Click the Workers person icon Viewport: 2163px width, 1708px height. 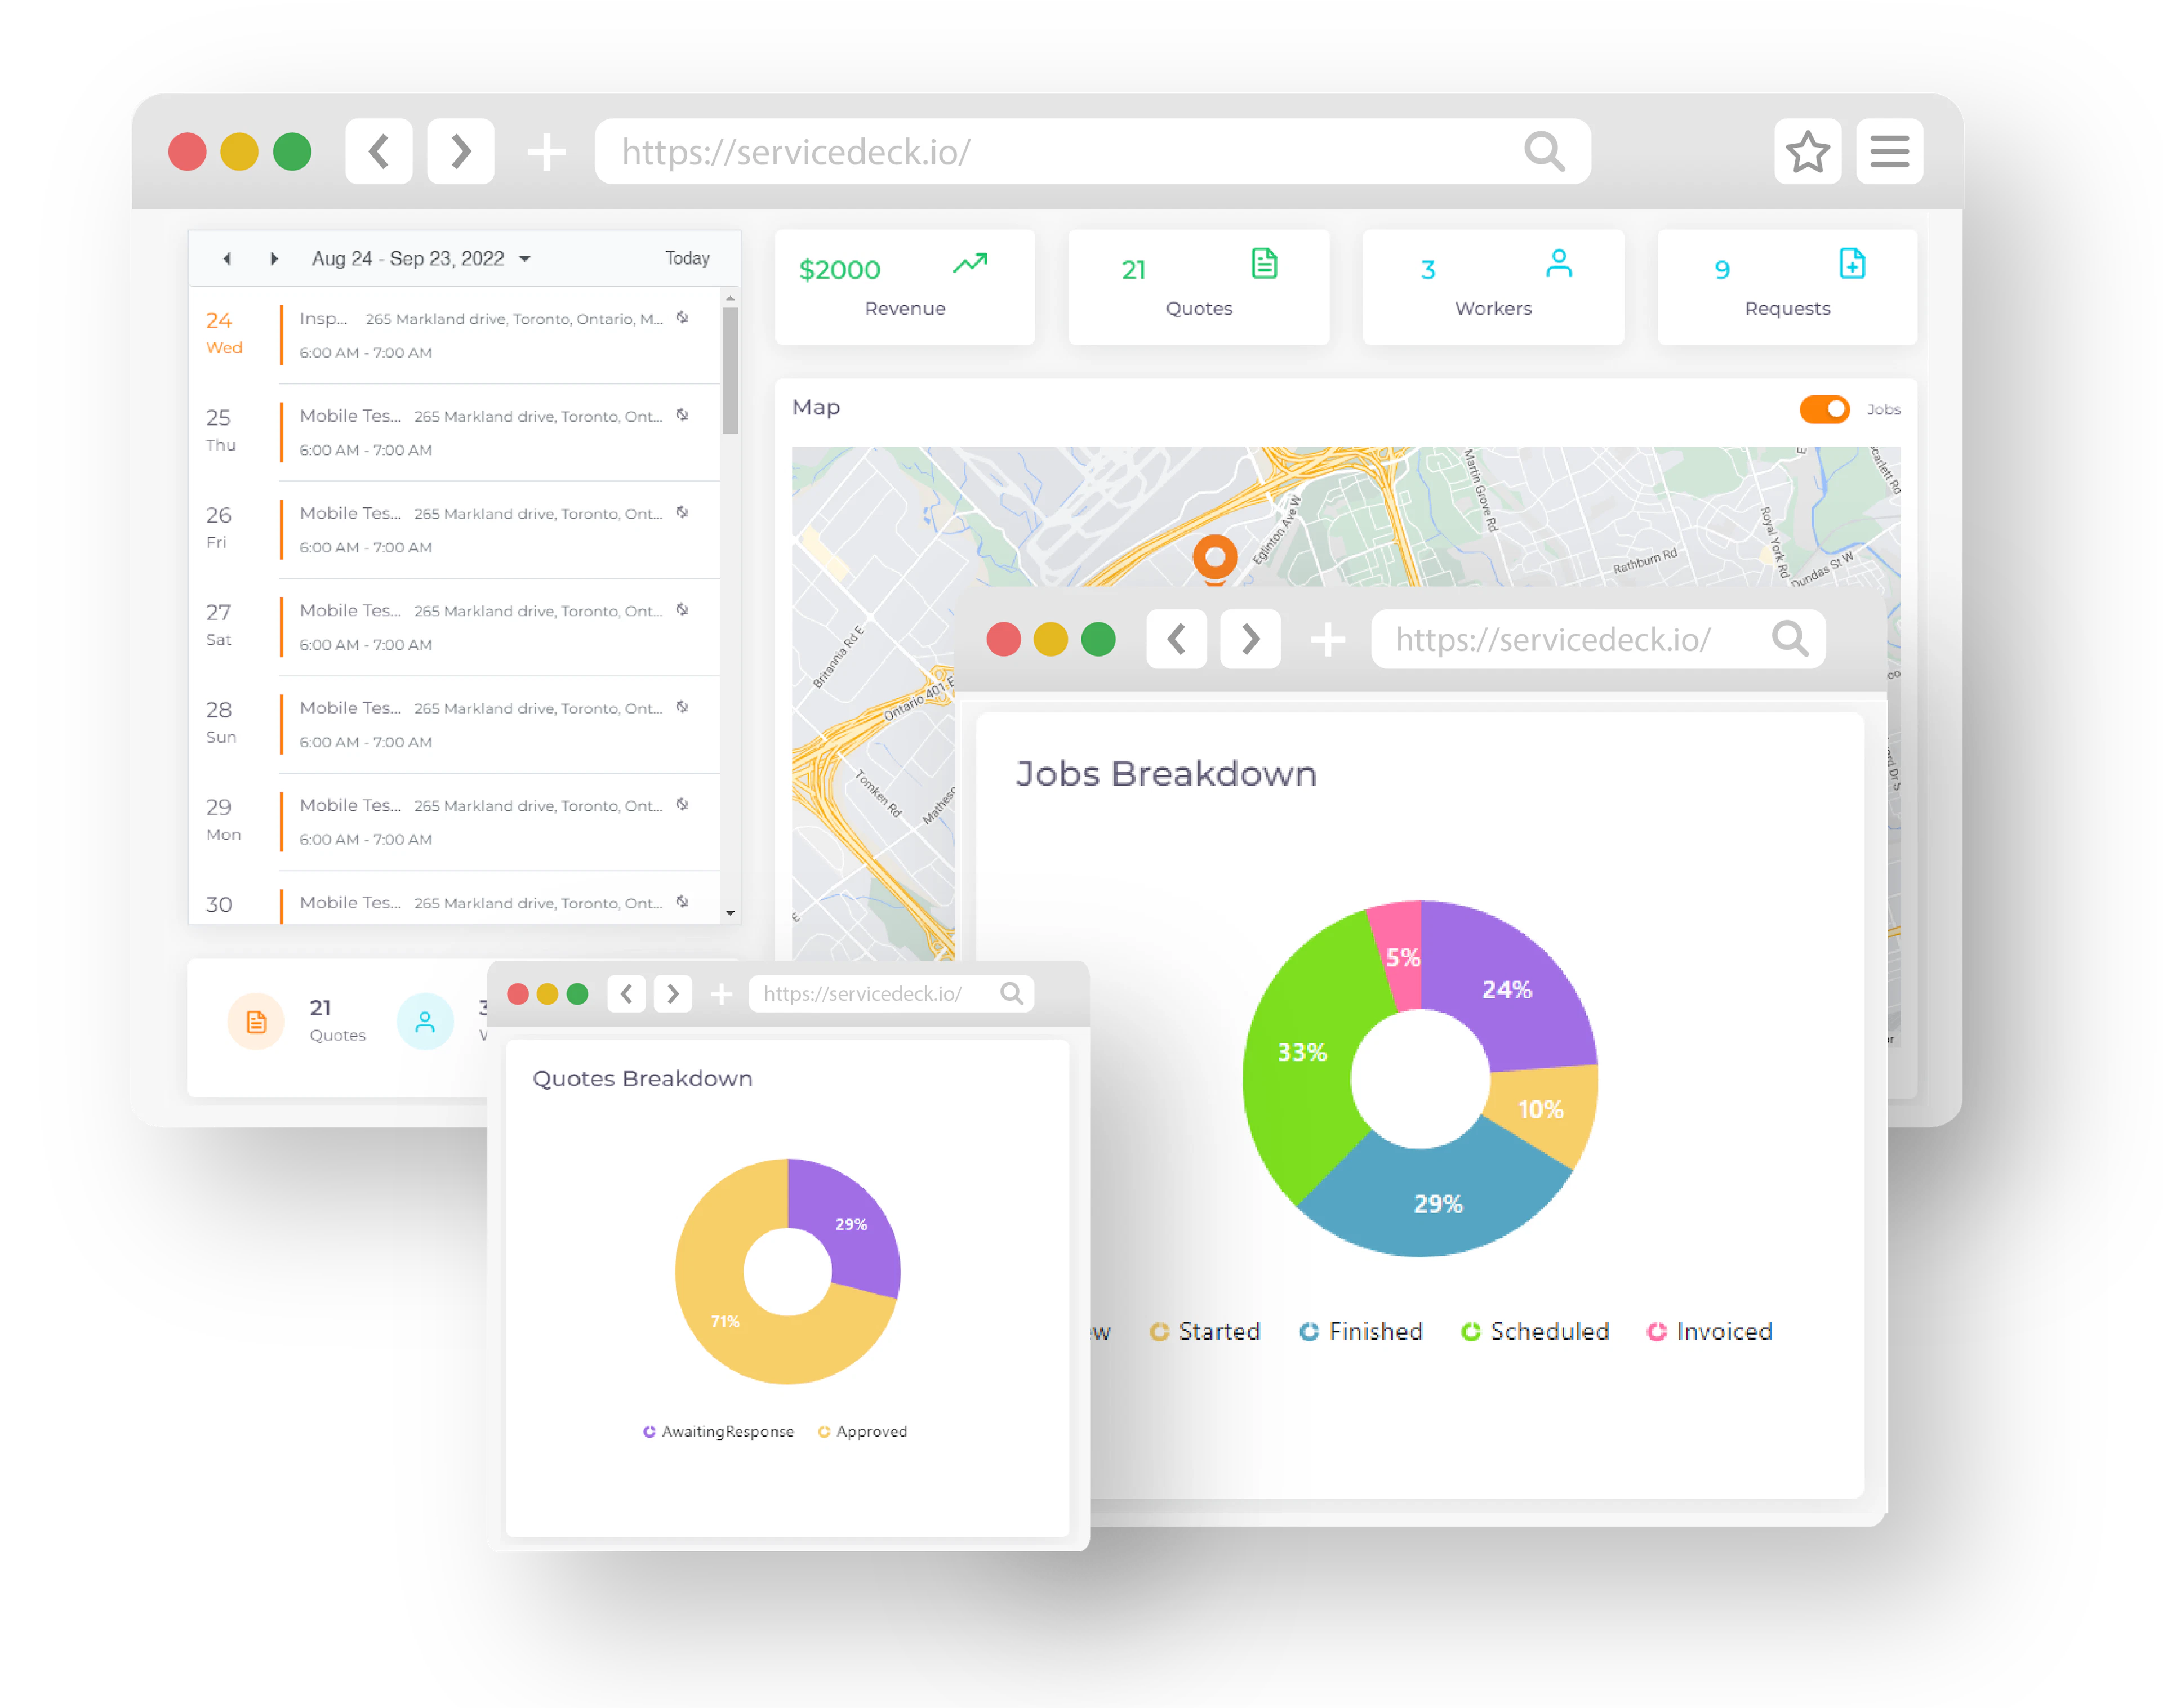pos(1557,263)
